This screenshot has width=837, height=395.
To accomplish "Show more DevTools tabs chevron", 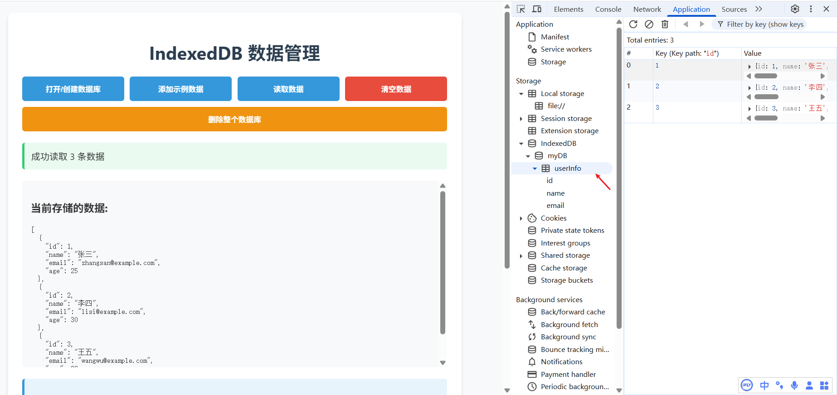I will [x=759, y=9].
